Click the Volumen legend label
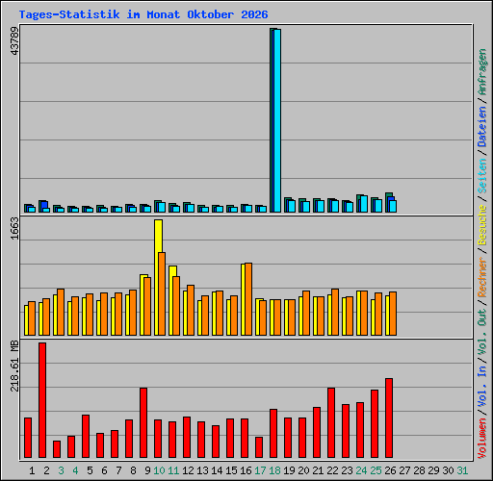Screen dimensions: 493x481 [482, 439]
